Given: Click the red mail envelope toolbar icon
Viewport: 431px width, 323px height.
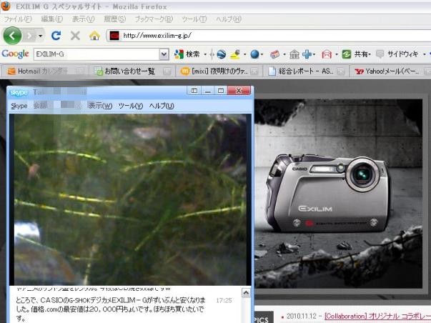Looking at the screenshot, I should [326, 54].
